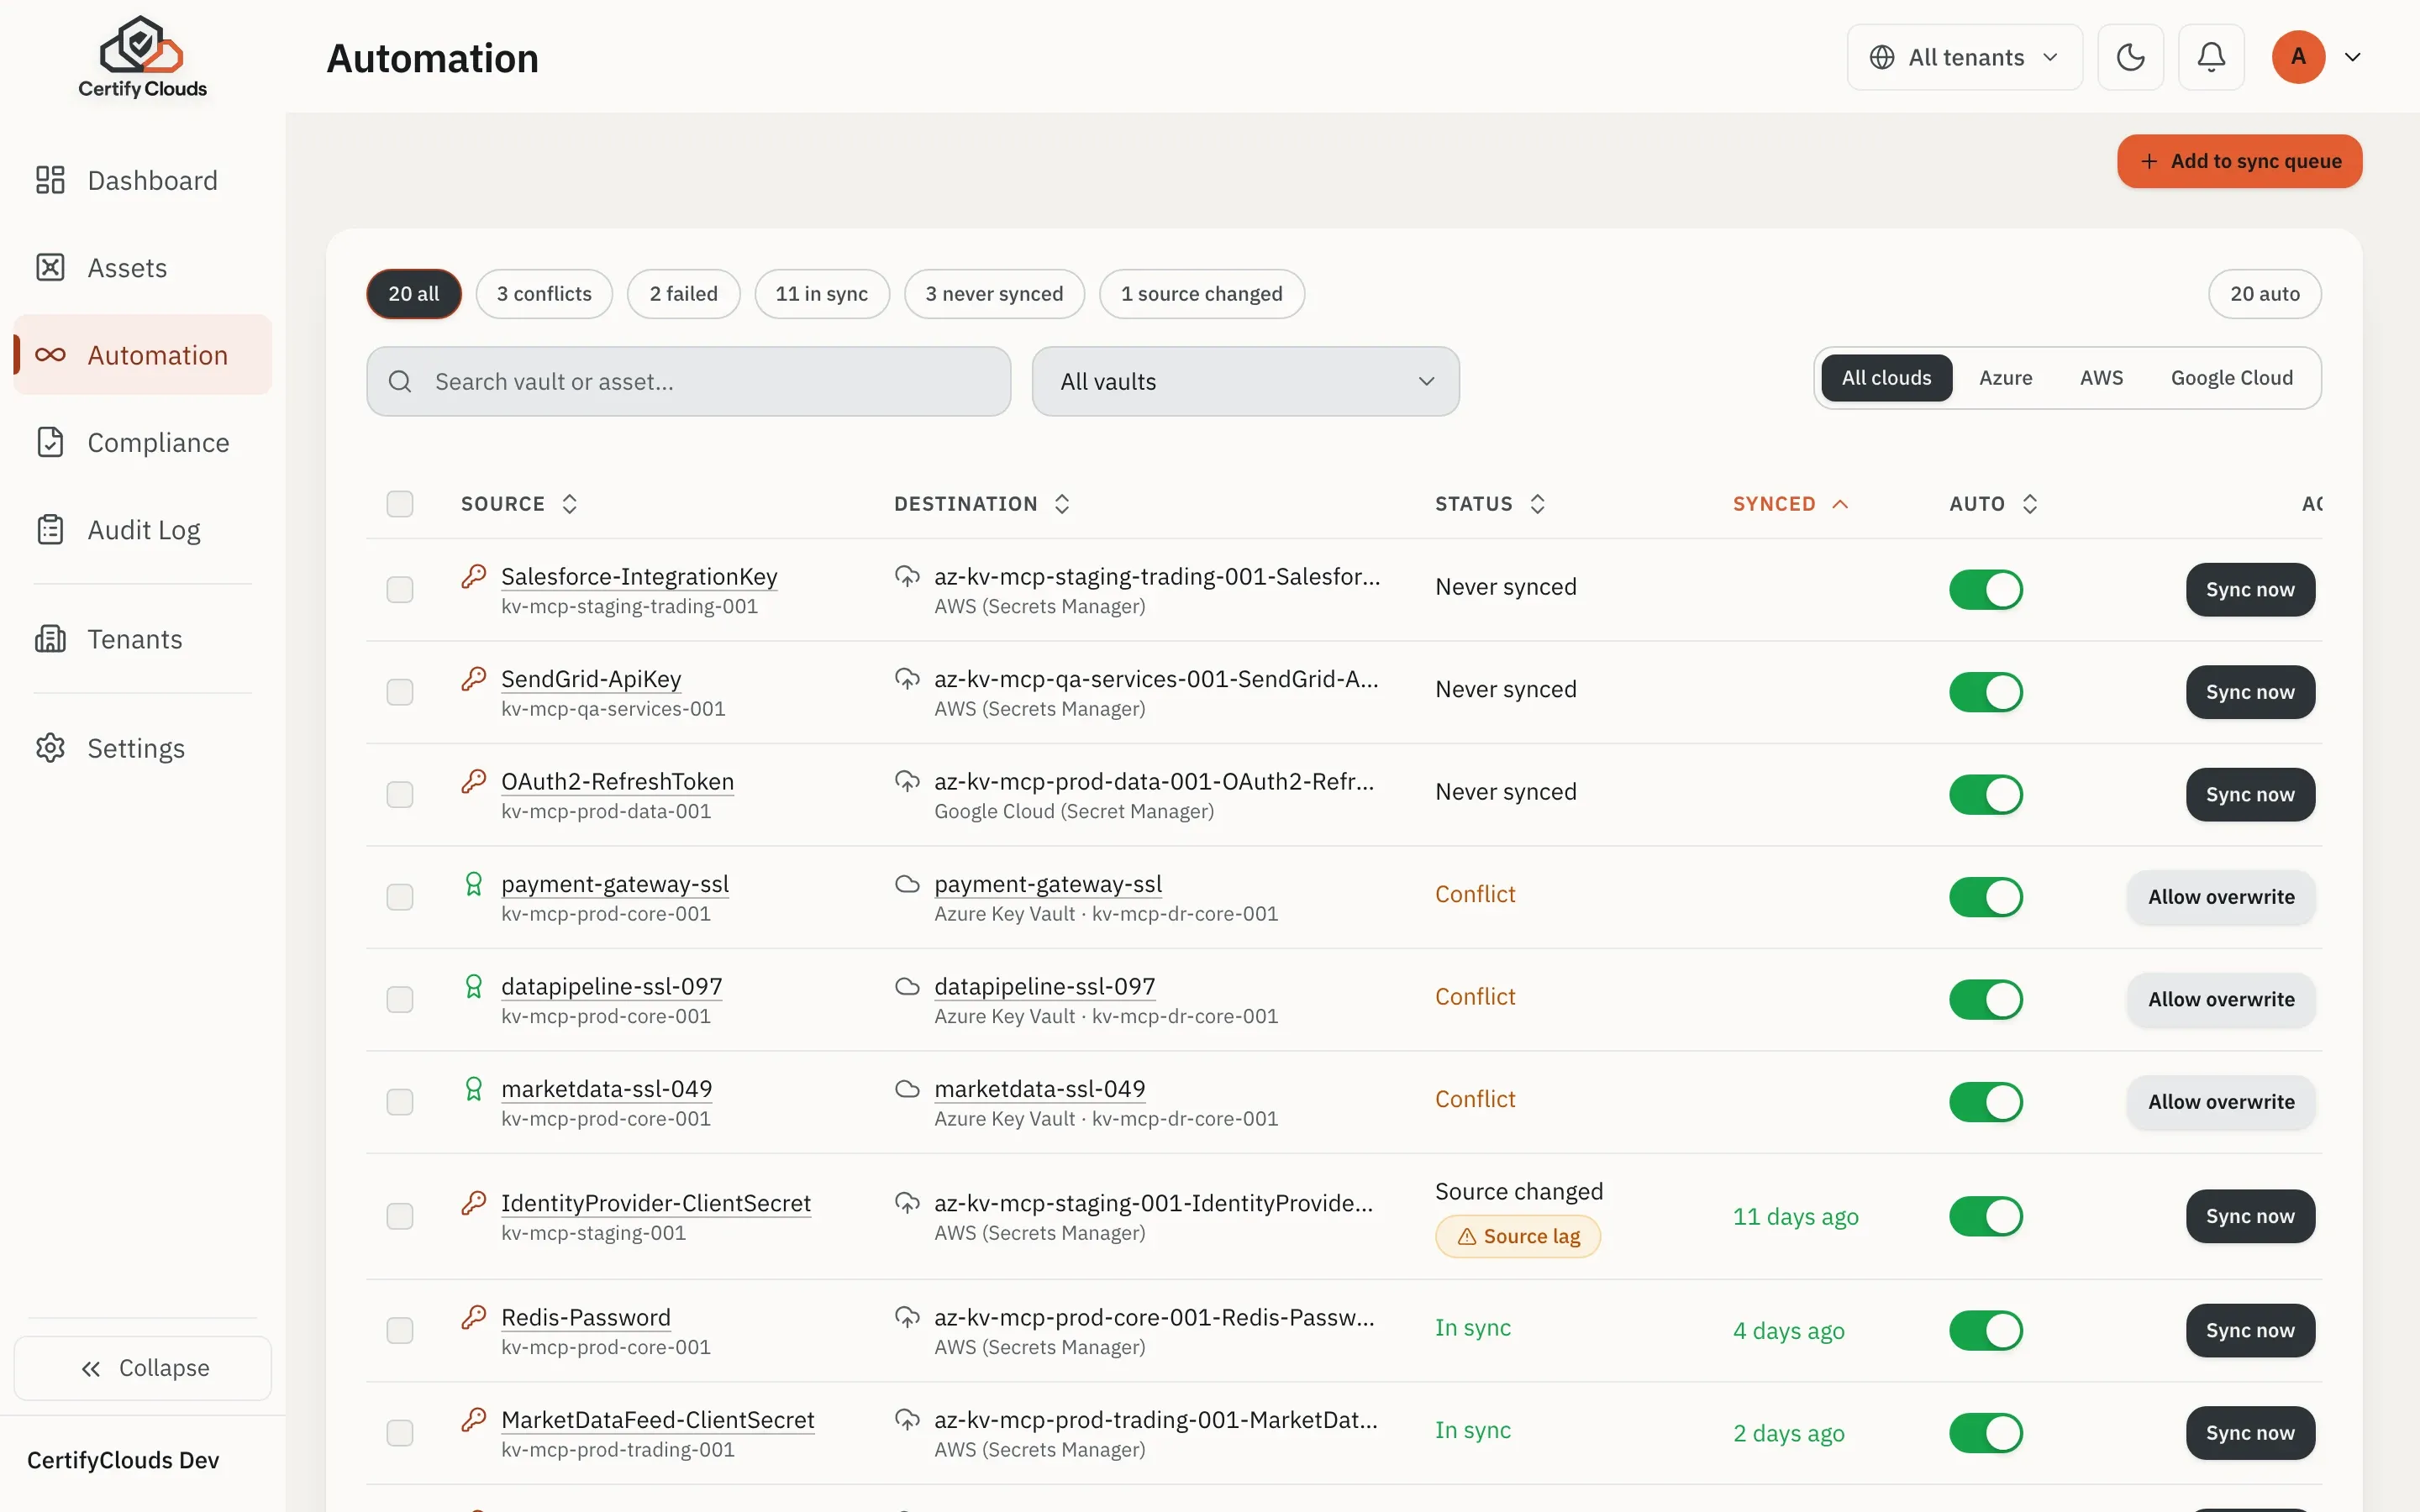Screen dimensions: 2420x1512
Task: Select the Salesforce-IntegrationKey row checkbox
Action: point(400,589)
